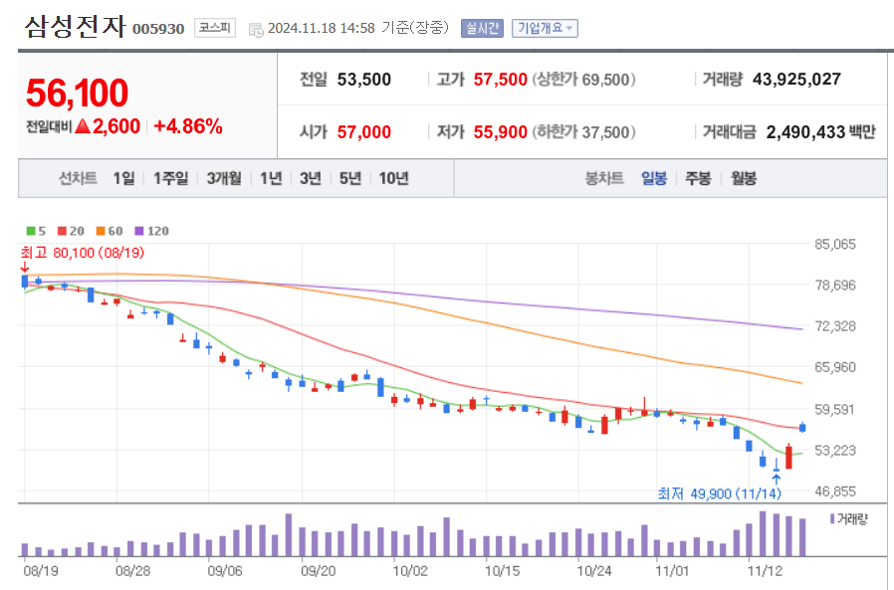
Task: Select the 1주일 line chart tab
Action: [170, 178]
